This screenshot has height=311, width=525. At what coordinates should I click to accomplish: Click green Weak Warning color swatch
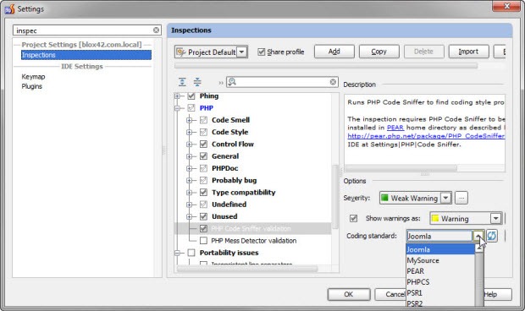coord(384,198)
